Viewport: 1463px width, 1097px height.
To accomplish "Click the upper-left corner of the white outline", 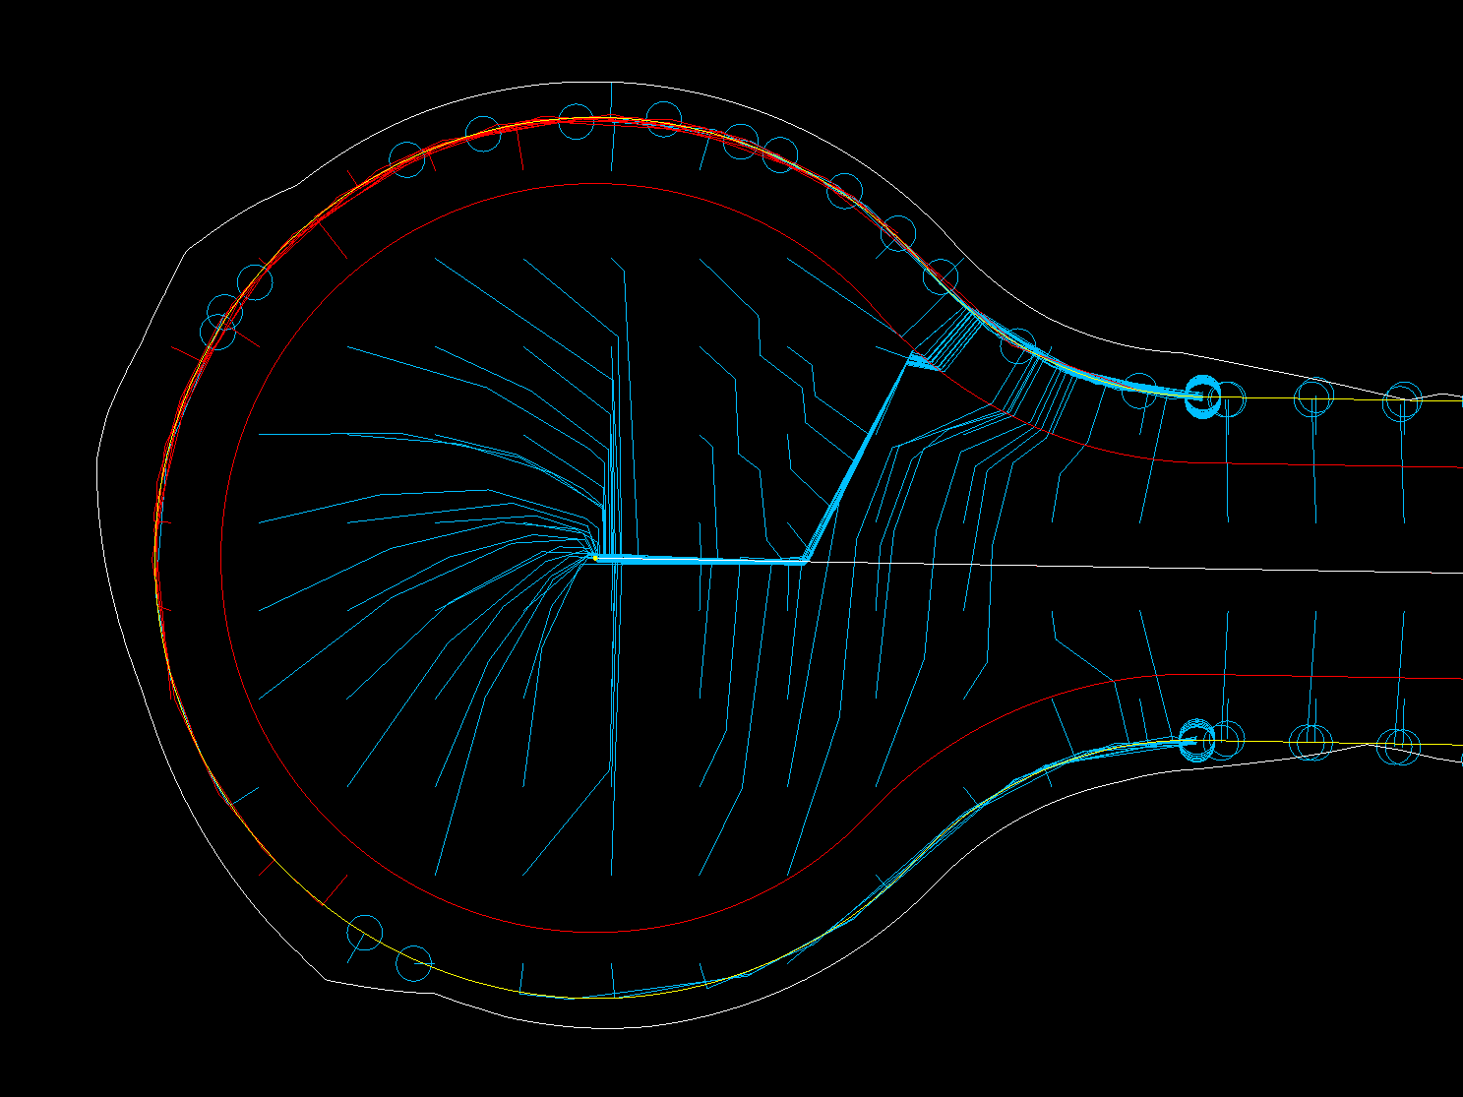I will (187, 251).
